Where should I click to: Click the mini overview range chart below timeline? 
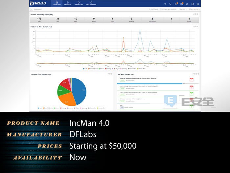click(115, 62)
